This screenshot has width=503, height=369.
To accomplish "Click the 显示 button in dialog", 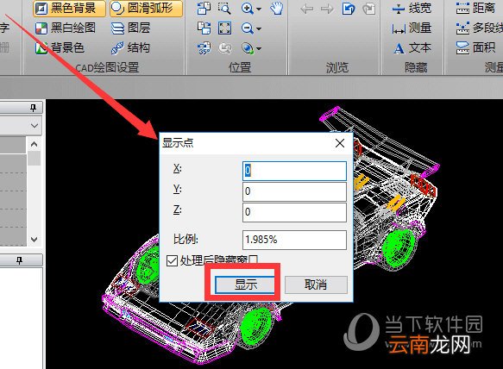I will [245, 285].
